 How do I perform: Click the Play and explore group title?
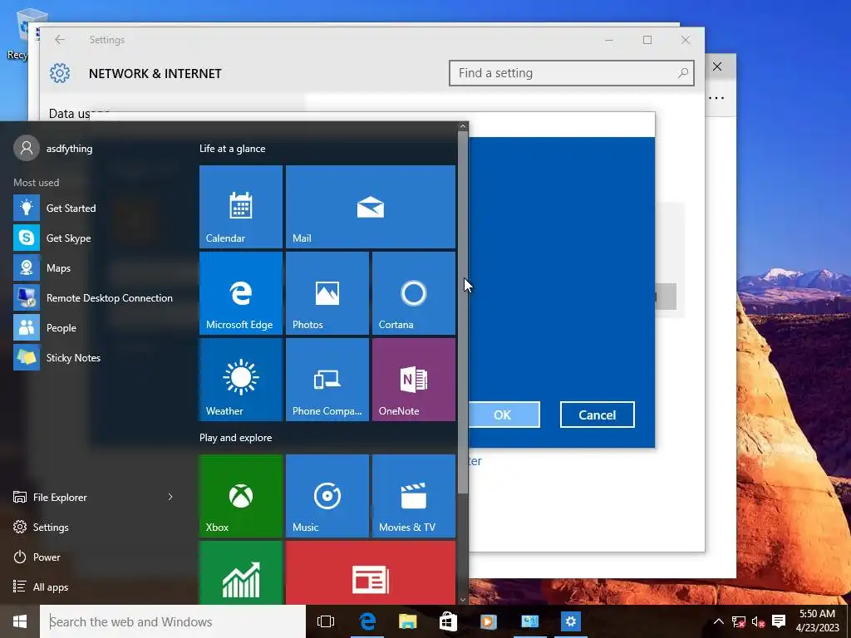pyautogui.click(x=235, y=437)
